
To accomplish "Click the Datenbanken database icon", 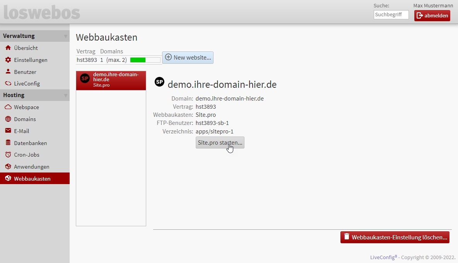I will pos(8,143).
